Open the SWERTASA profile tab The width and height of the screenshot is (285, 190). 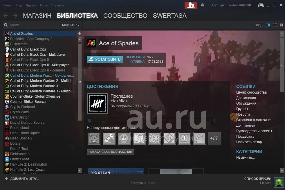pyautogui.click(x=170, y=16)
